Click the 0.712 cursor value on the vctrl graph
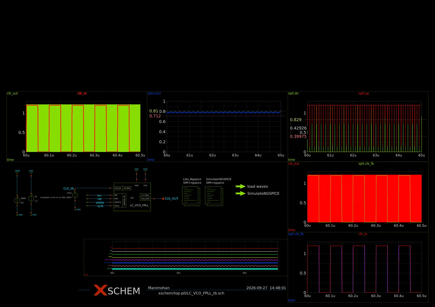 (x=155, y=116)
